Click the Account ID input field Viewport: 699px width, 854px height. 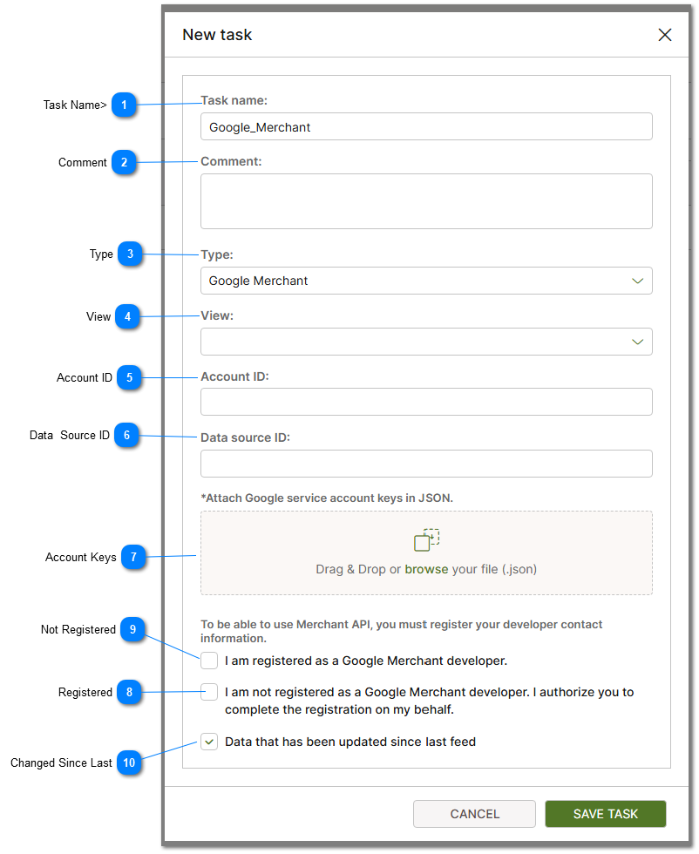[x=426, y=403]
